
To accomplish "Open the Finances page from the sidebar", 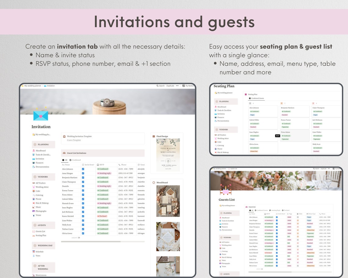I will (x=39, y=163).
